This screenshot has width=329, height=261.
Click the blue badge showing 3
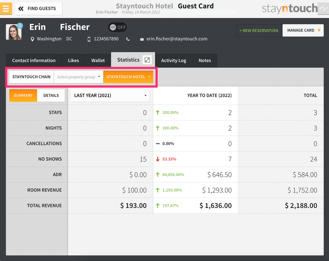20,26
